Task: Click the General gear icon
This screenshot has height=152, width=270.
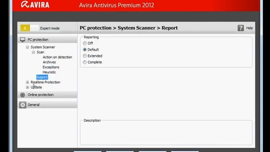Action: (22, 105)
